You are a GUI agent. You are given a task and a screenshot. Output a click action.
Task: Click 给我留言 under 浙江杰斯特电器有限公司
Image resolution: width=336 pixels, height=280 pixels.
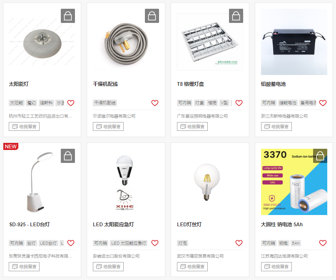click(276, 127)
